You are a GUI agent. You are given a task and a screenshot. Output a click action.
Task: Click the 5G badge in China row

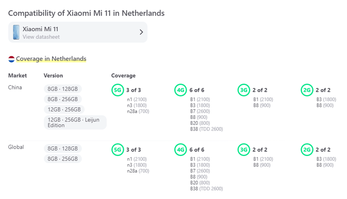[118, 90]
